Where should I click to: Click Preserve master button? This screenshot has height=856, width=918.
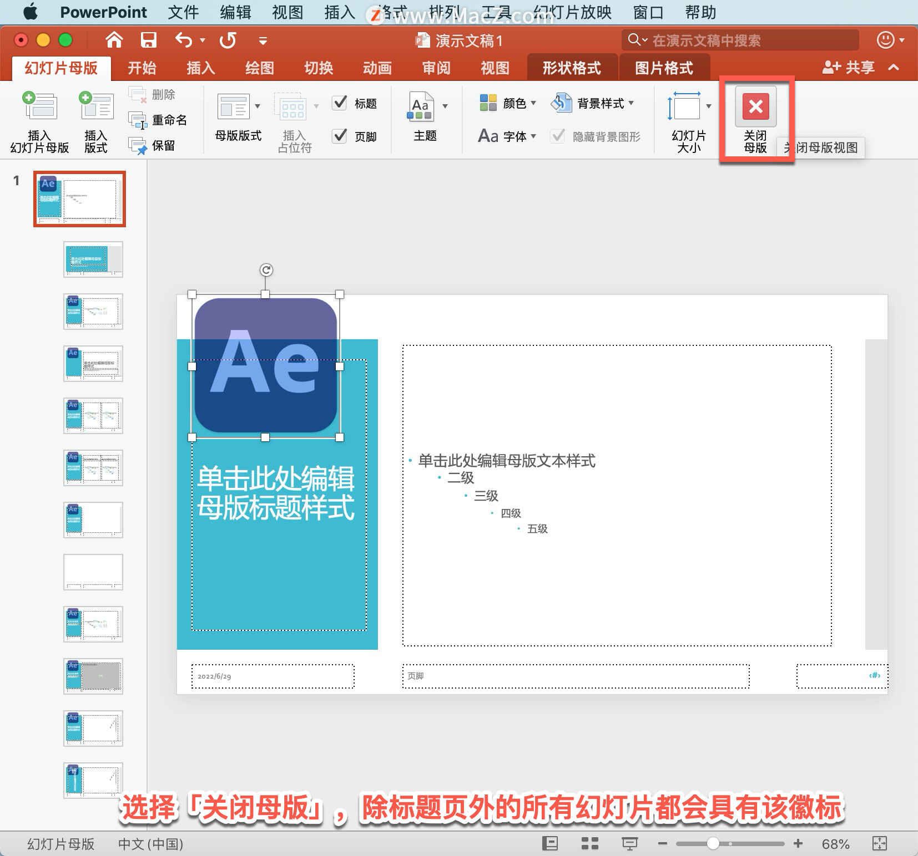pos(152,146)
